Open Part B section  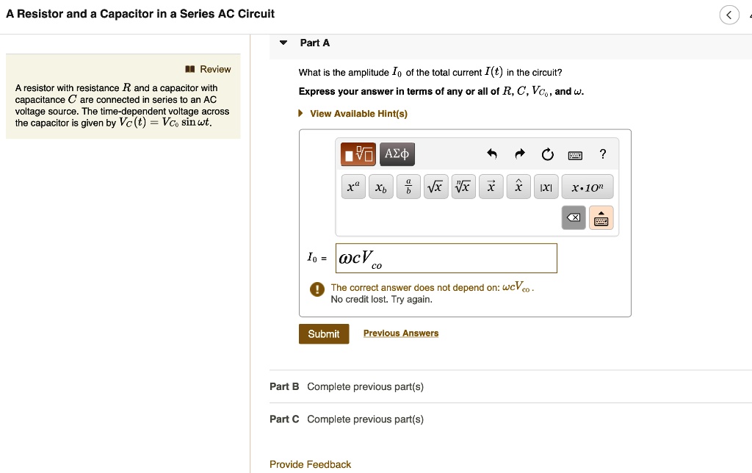pyautogui.click(x=284, y=386)
